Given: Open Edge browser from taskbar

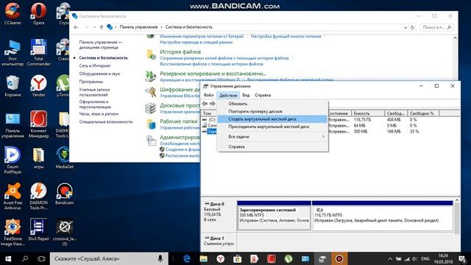Looking at the screenshot, I should (186, 258).
